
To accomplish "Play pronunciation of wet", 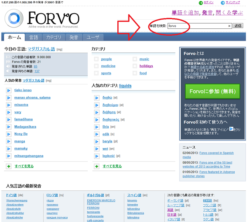I will 97,149.
